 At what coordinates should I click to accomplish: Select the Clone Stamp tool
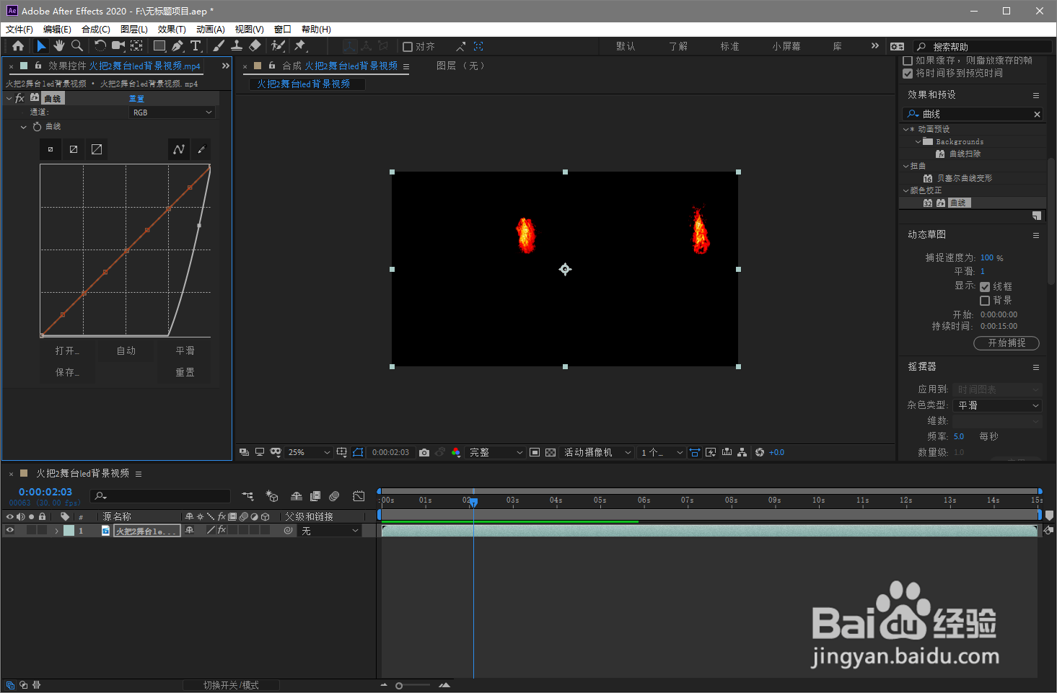click(x=236, y=46)
